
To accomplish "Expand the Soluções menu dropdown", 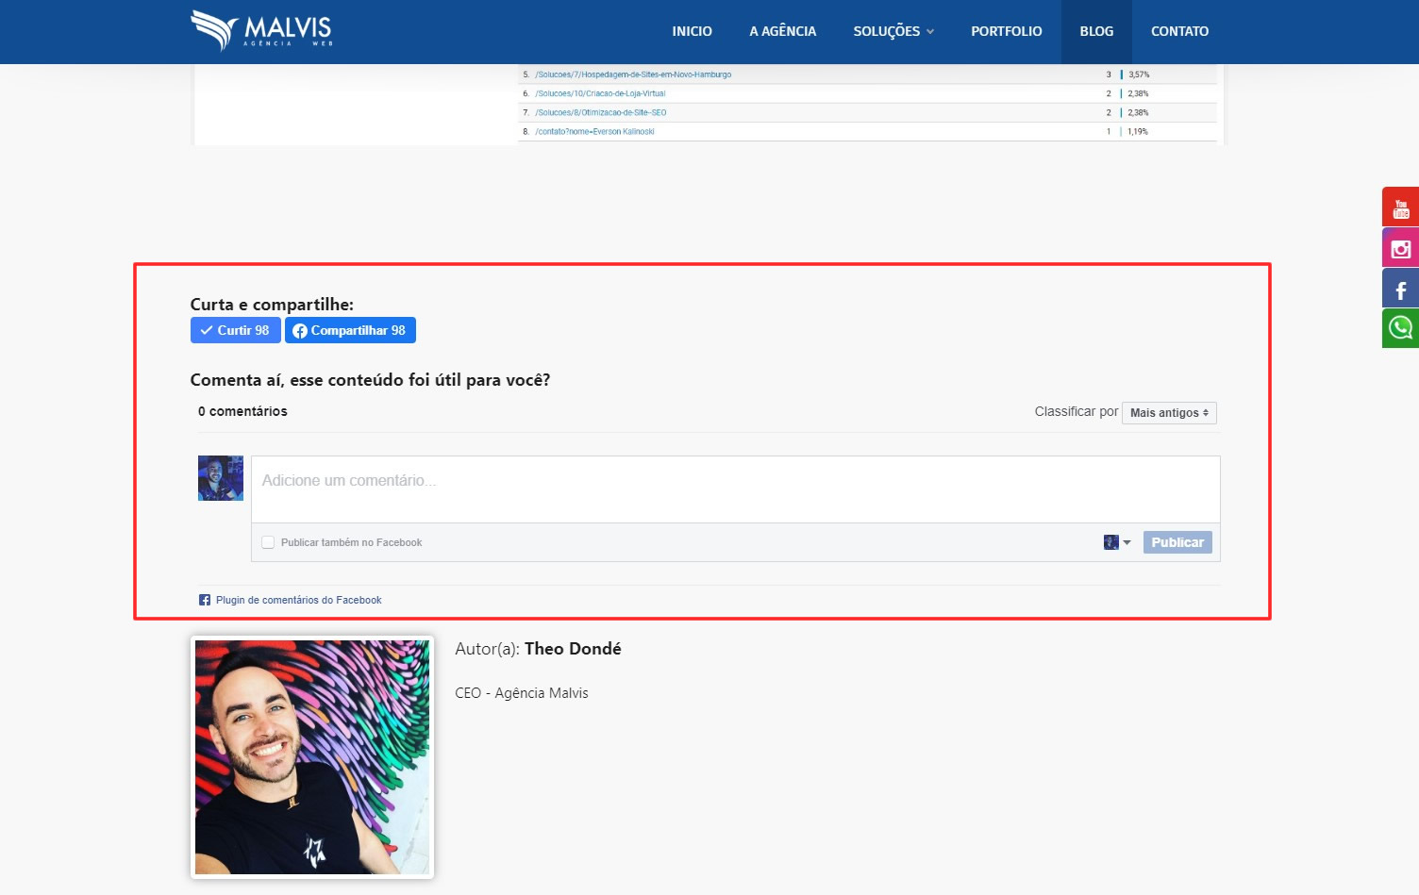I will (893, 31).
